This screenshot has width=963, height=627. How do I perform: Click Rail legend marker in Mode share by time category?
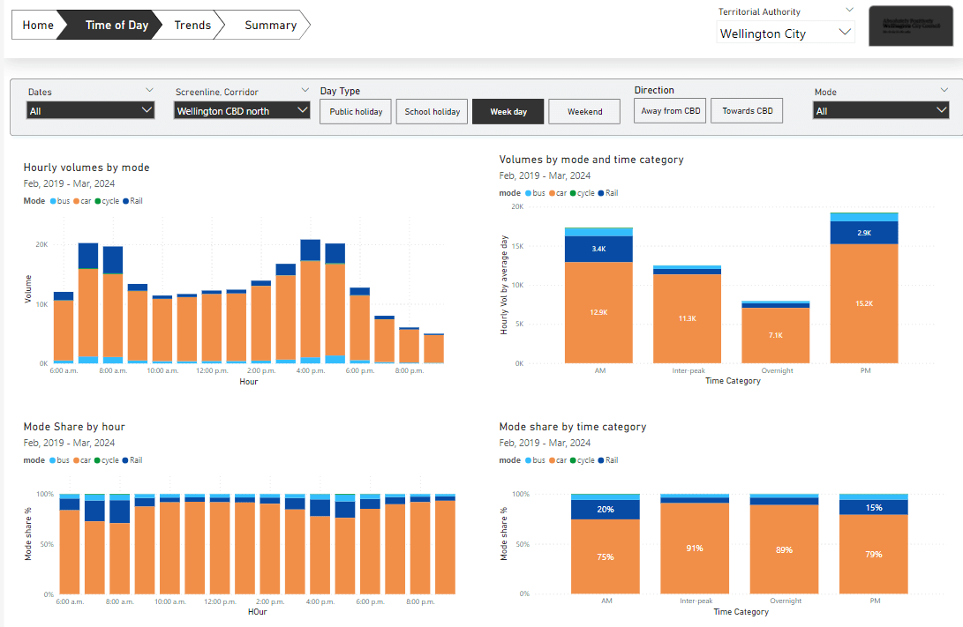[600, 460]
